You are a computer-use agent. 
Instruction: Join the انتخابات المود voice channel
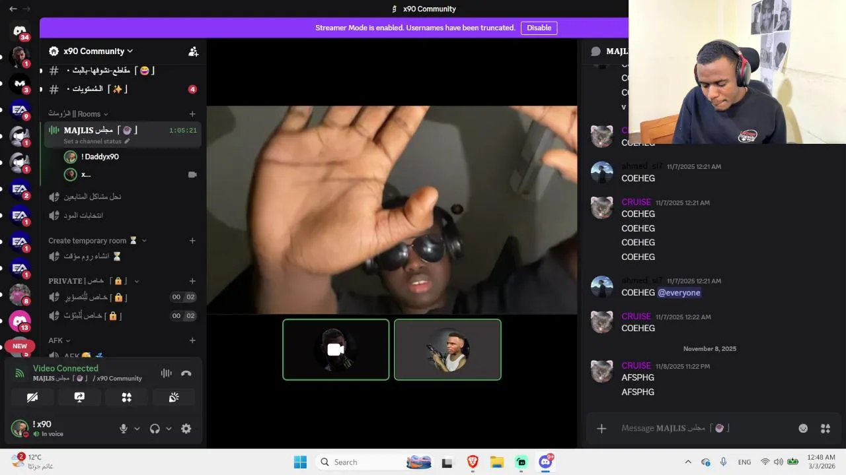pyautogui.click(x=122, y=215)
